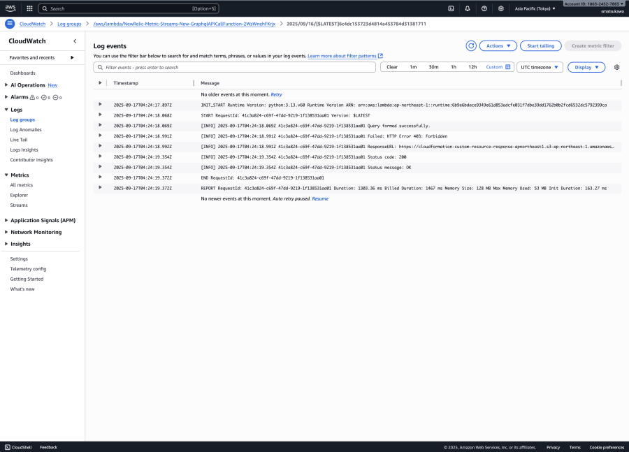Open the help question mark icon

point(484,8)
